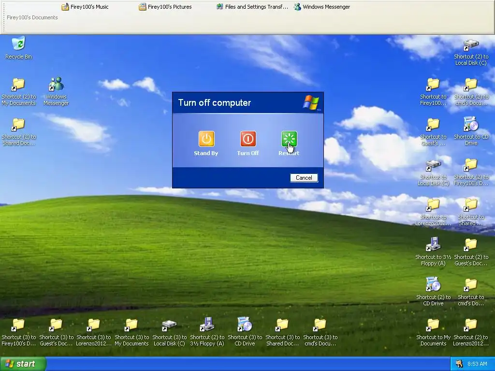Select Shortcut (3) to Firey100's D folder
The width and height of the screenshot is (495, 371).
(x=19, y=332)
